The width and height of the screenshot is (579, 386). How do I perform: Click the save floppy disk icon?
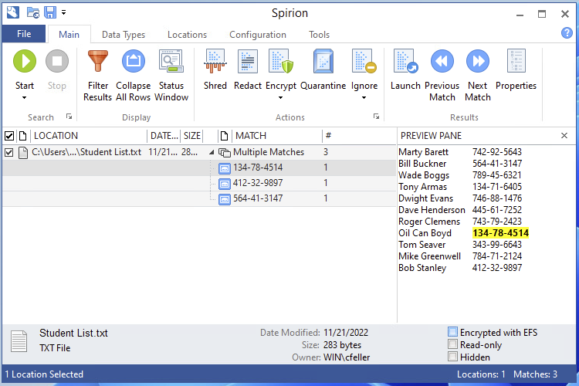click(x=50, y=12)
